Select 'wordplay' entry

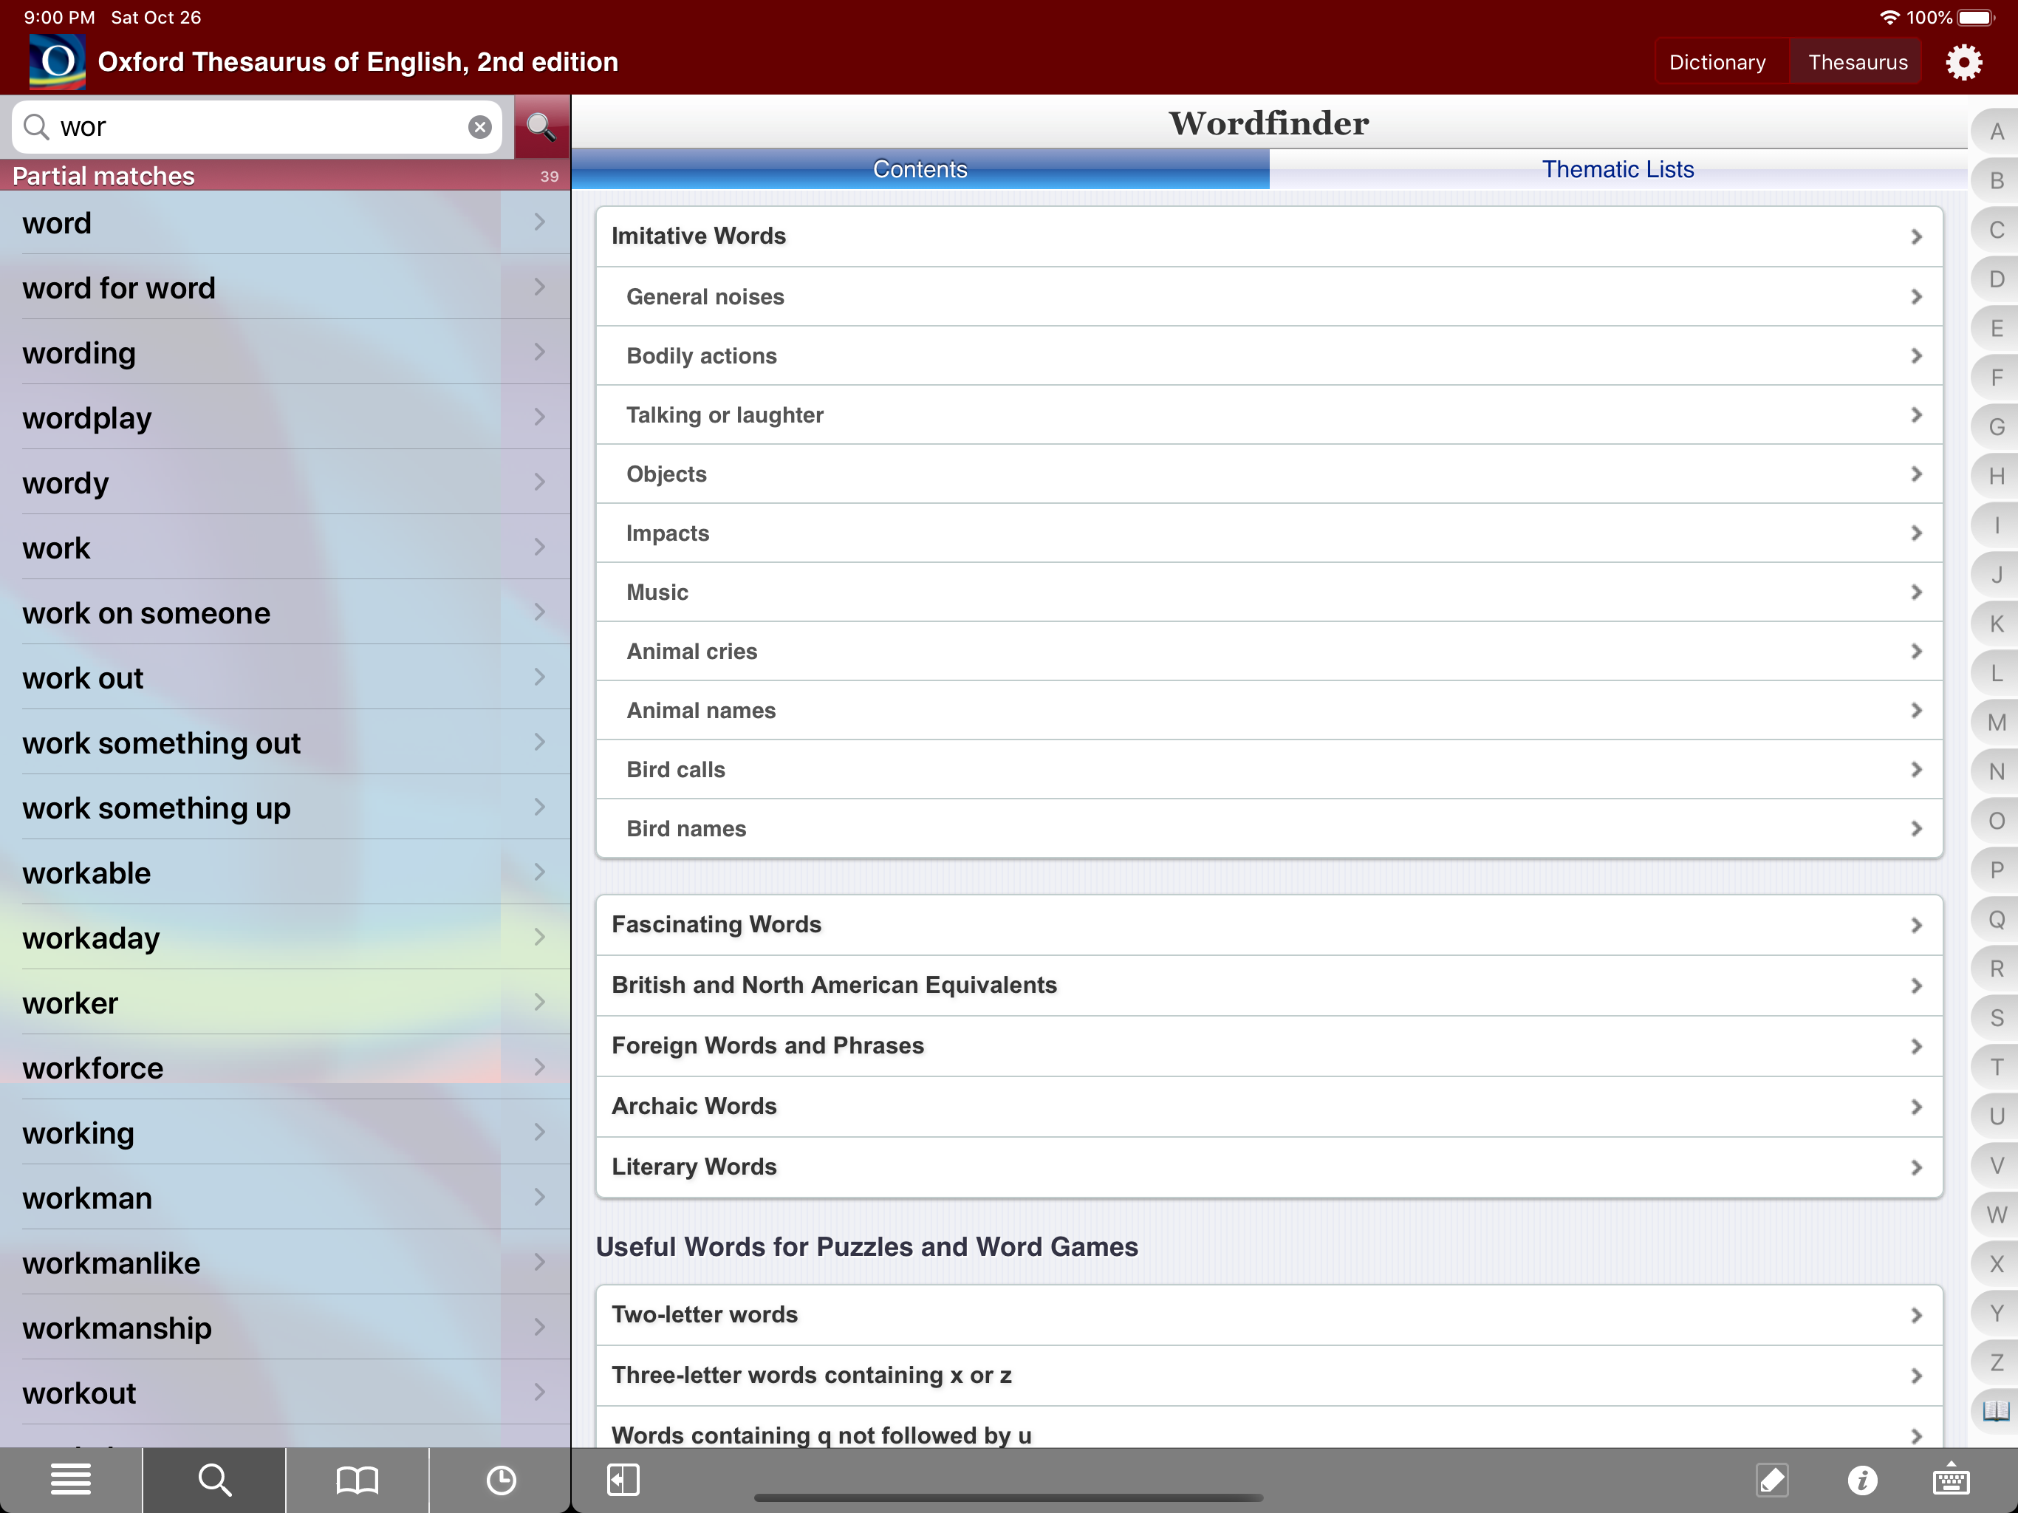point(284,417)
